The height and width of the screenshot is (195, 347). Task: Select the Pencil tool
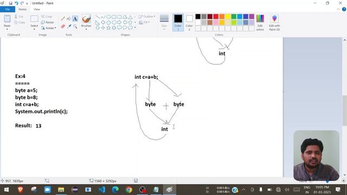[63, 19]
